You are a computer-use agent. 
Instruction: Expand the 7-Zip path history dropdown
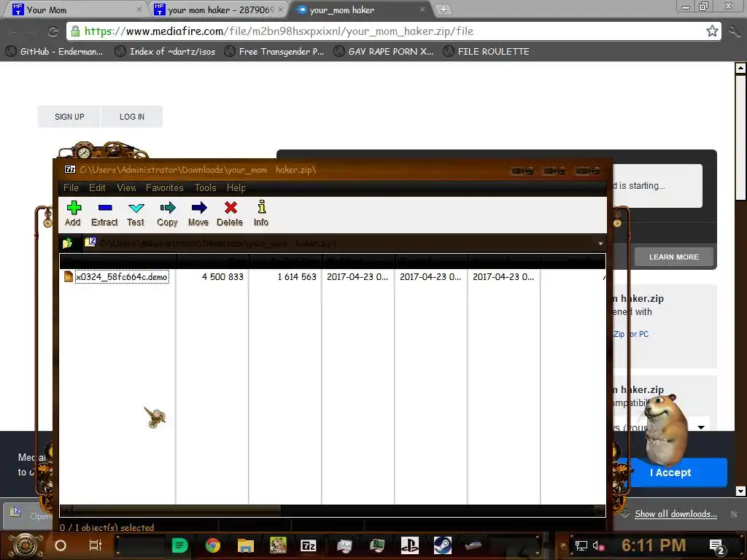pos(600,244)
